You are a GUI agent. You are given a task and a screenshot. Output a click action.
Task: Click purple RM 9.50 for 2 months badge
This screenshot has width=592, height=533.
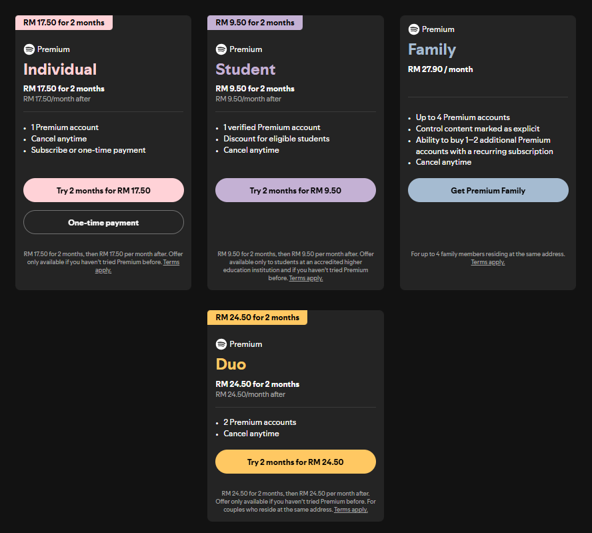point(255,23)
